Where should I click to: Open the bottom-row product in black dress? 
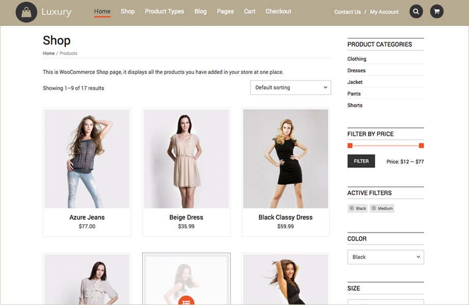click(x=285, y=280)
